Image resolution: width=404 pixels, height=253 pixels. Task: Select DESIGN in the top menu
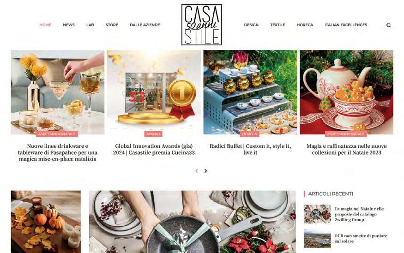[x=251, y=25]
